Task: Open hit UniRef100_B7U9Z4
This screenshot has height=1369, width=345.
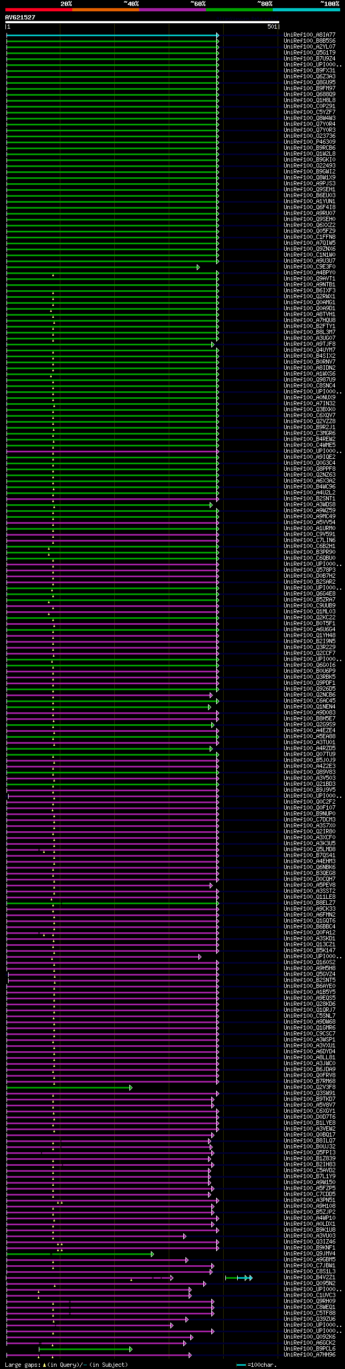Action: 309,59
